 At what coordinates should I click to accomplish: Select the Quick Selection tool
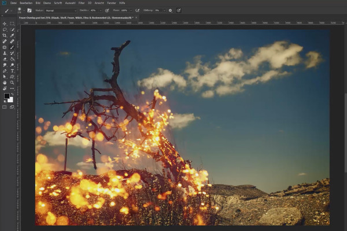tap(12, 29)
